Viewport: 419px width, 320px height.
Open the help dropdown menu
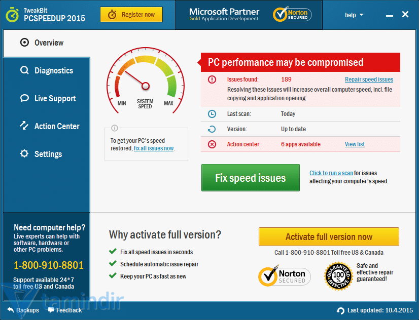coord(354,15)
